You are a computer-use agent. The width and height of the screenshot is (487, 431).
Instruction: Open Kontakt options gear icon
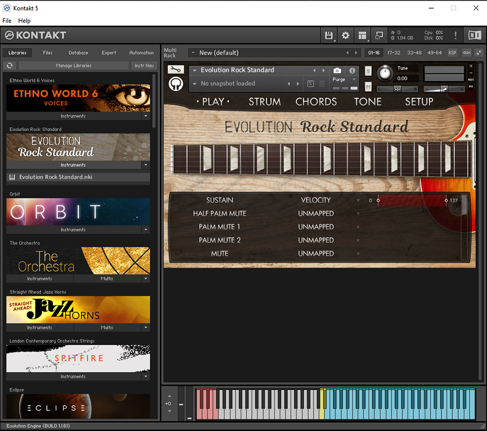pos(345,35)
